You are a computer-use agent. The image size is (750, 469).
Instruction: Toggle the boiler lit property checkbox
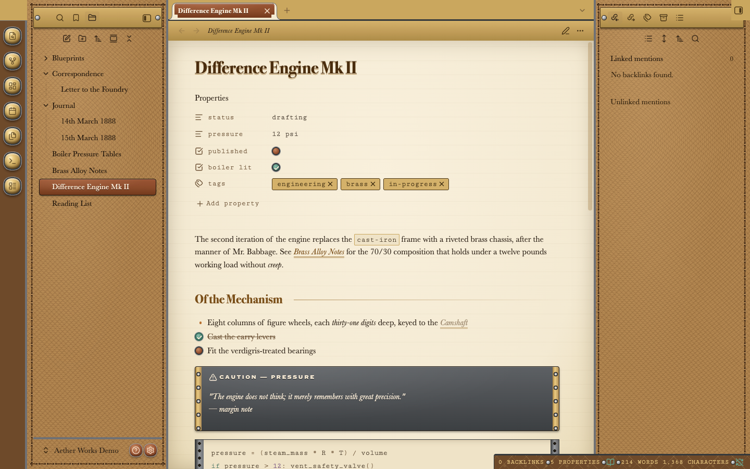[276, 167]
